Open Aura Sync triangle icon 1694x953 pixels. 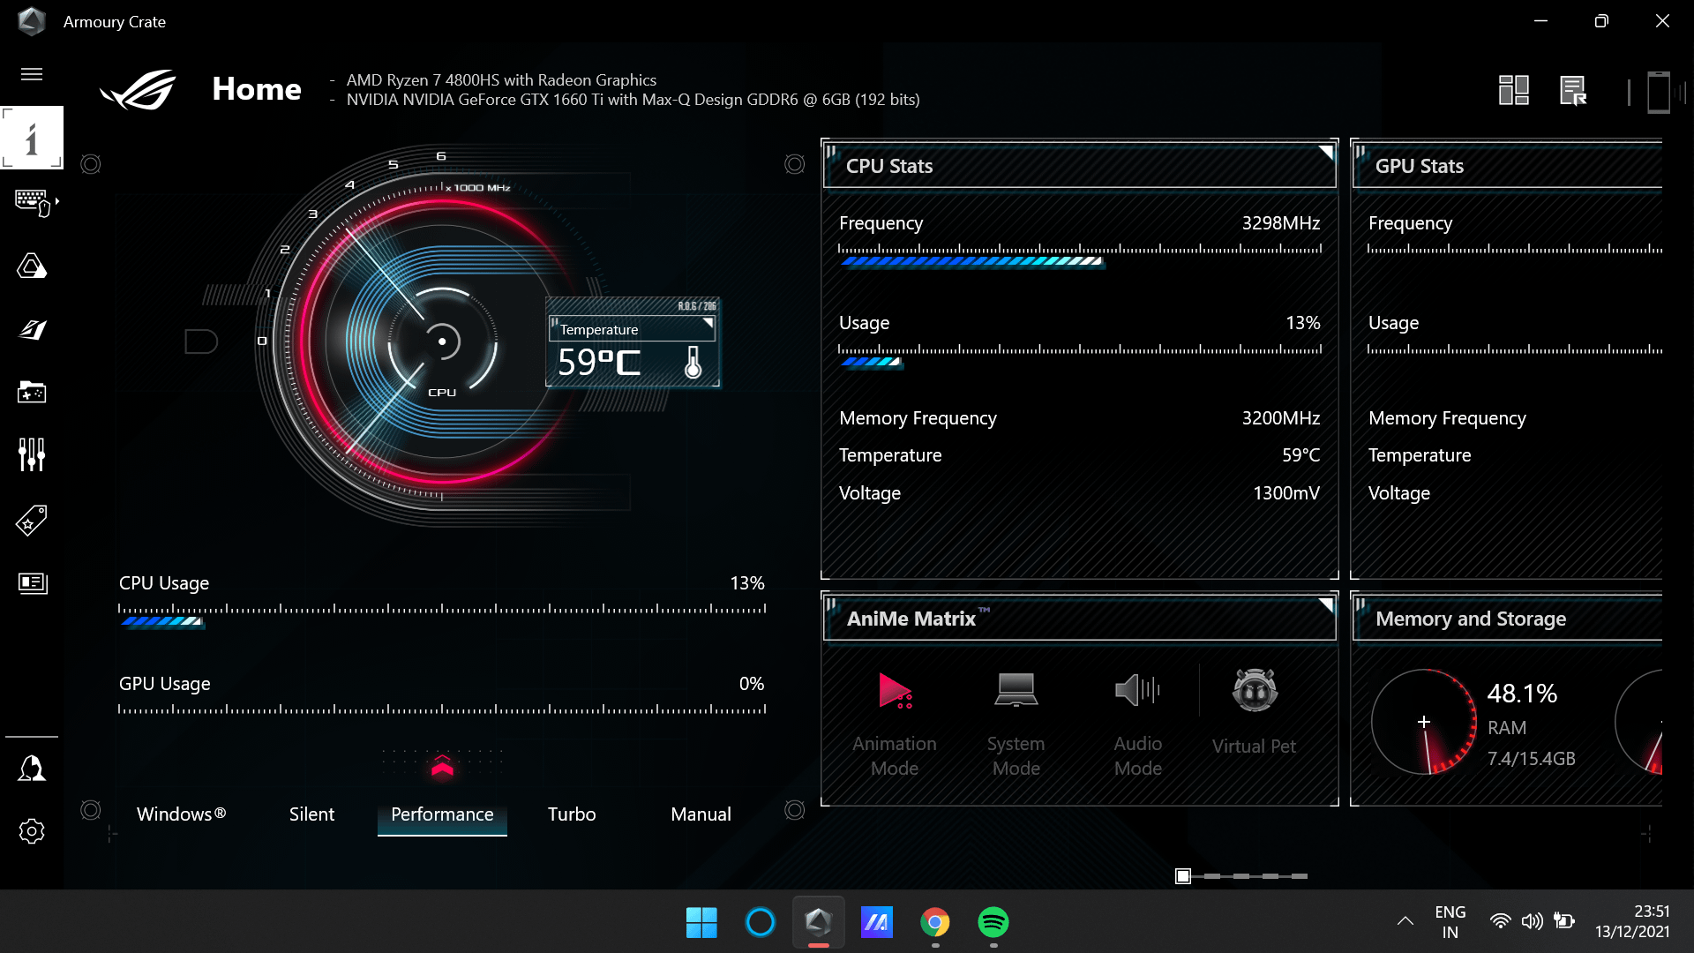[32, 266]
